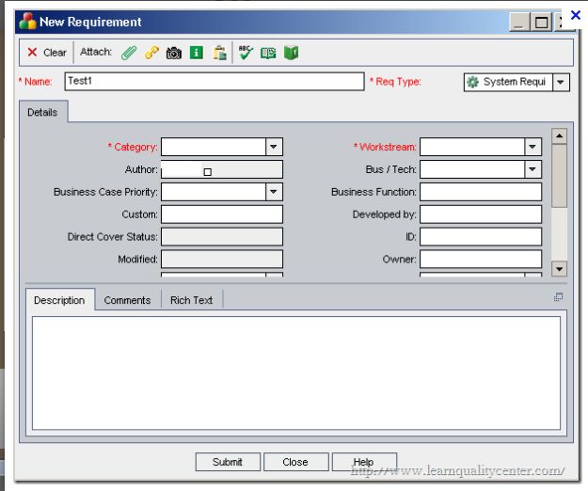This screenshot has width=588, height=491.
Task: Click the blue X close overlay
Action: click(575, 15)
